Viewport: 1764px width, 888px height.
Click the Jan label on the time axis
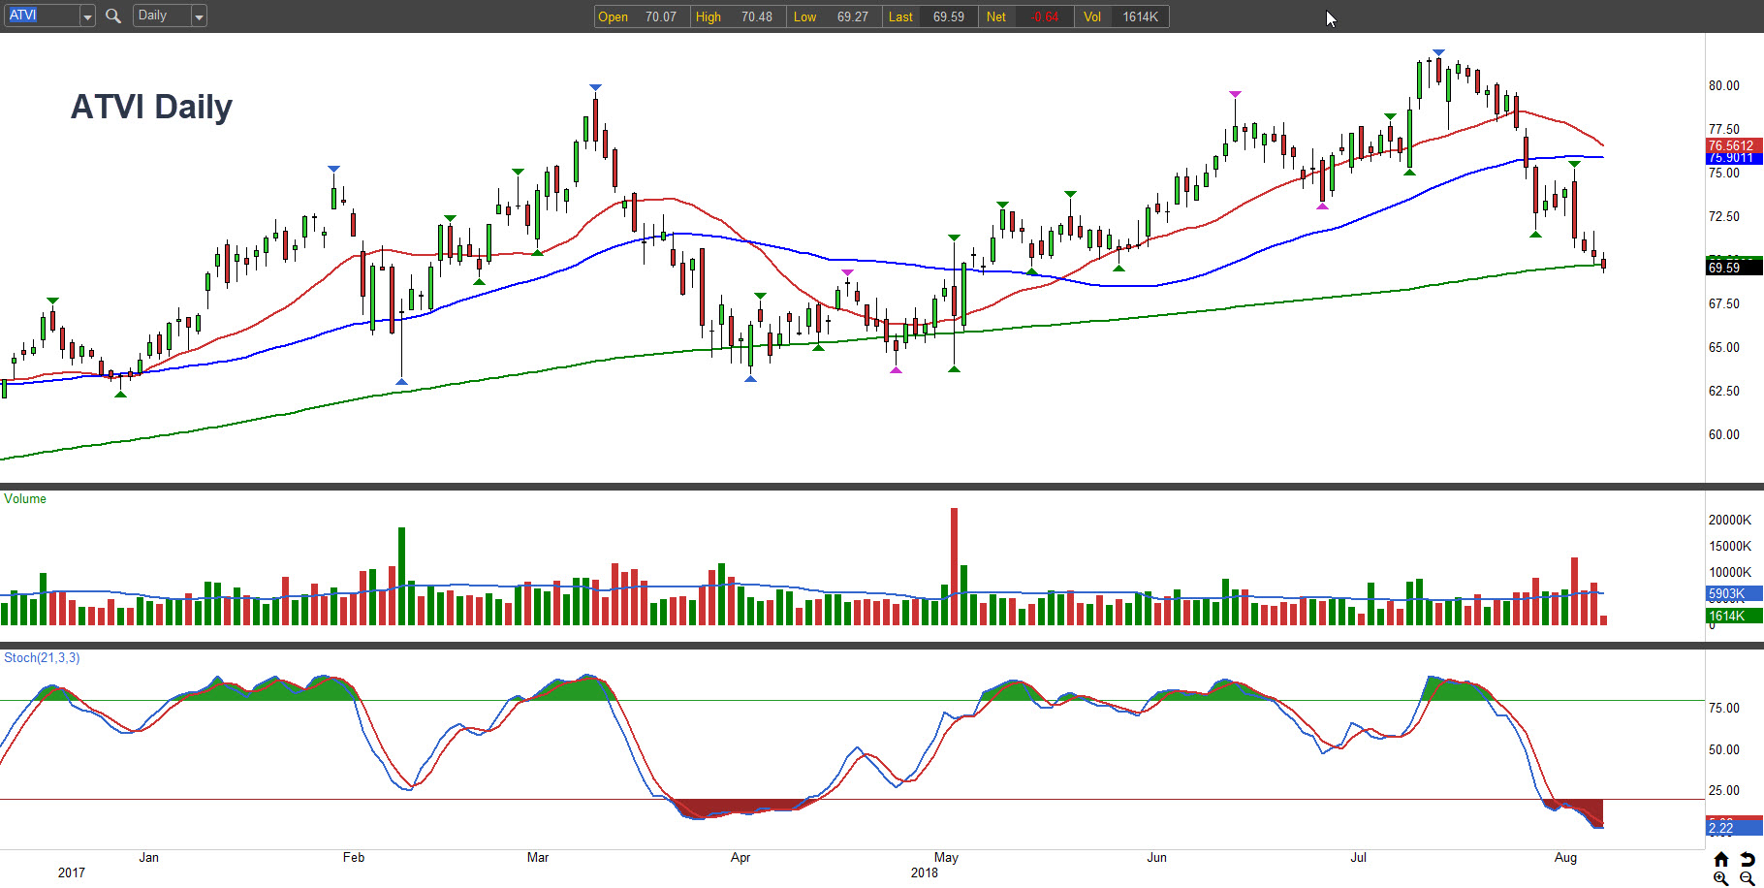click(x=148, y=857)
